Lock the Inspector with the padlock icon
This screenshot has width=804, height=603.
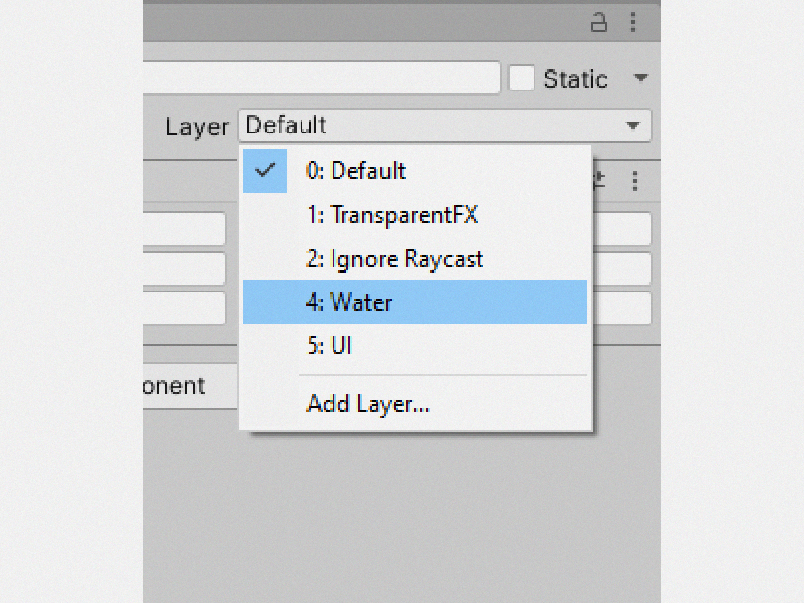click(598, 23)
